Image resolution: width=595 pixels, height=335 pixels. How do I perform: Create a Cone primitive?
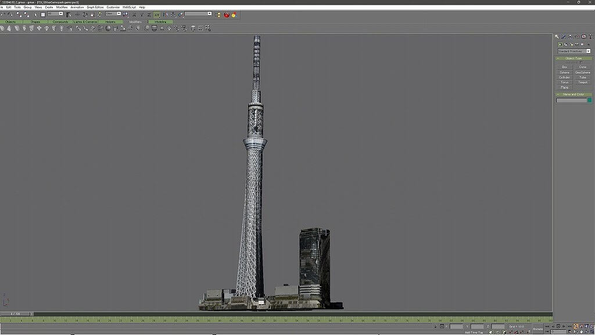[x=582, y=67]
